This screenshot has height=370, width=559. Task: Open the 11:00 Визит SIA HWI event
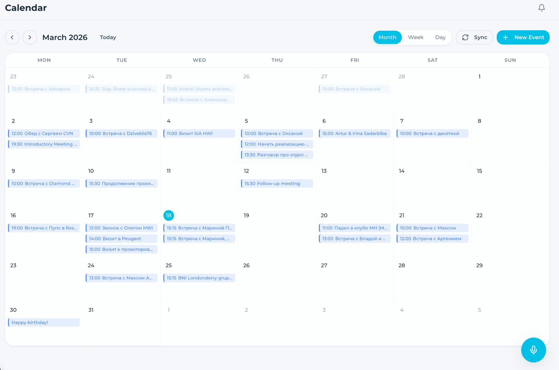(x=199, y=133)
